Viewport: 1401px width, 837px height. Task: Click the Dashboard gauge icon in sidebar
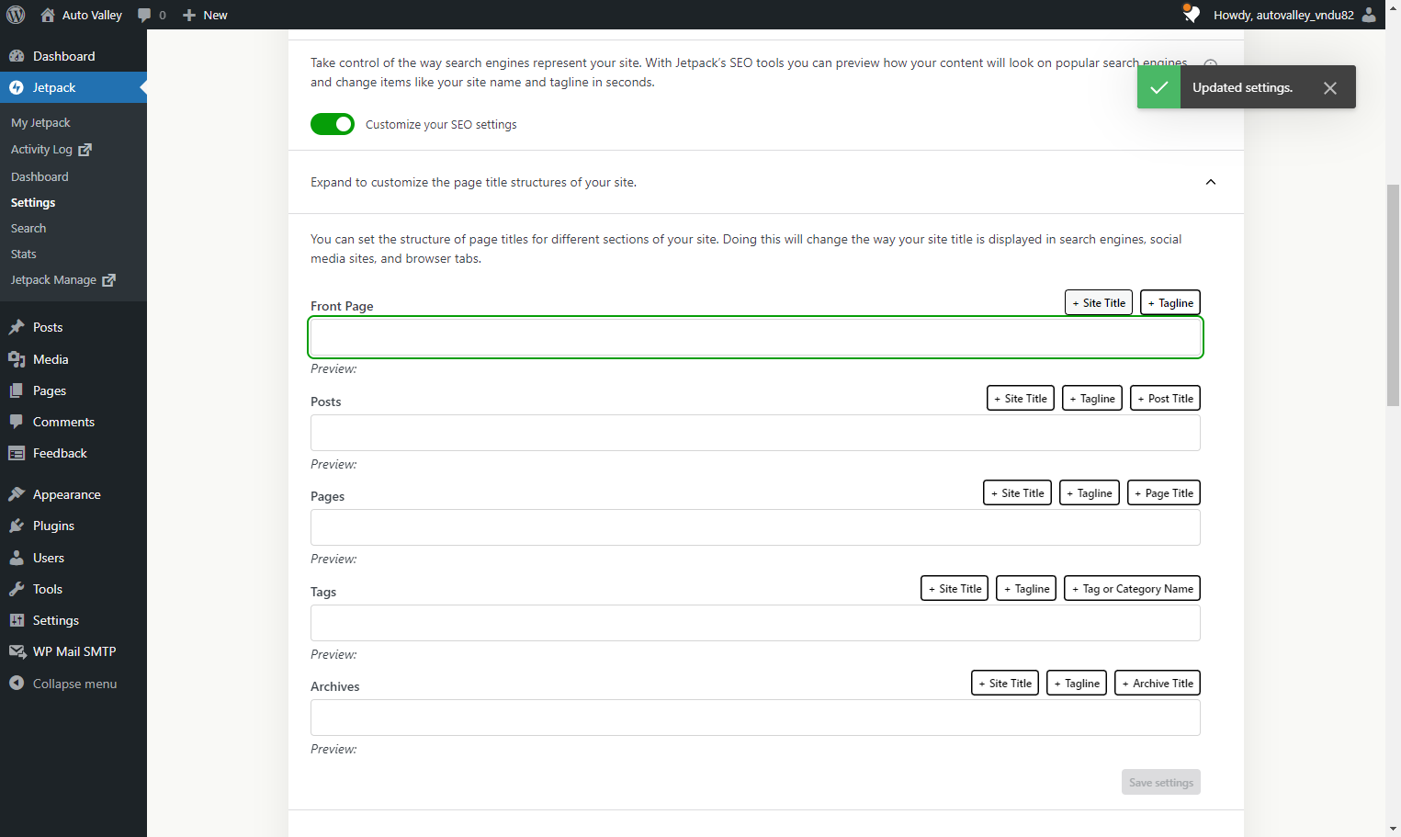(x=17, y=56)
